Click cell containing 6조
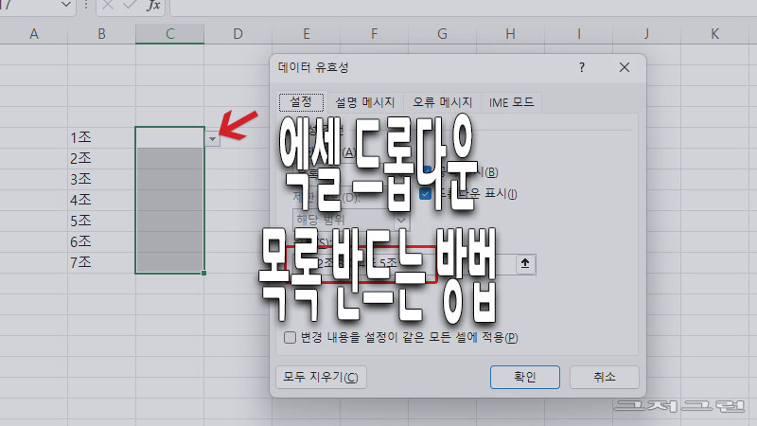Viewport: 757px width, 426px height. click(x=101, y=241)
